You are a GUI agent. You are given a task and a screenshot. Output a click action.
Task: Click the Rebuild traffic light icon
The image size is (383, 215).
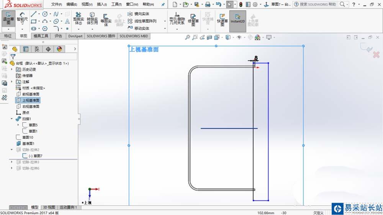point(241,4)
